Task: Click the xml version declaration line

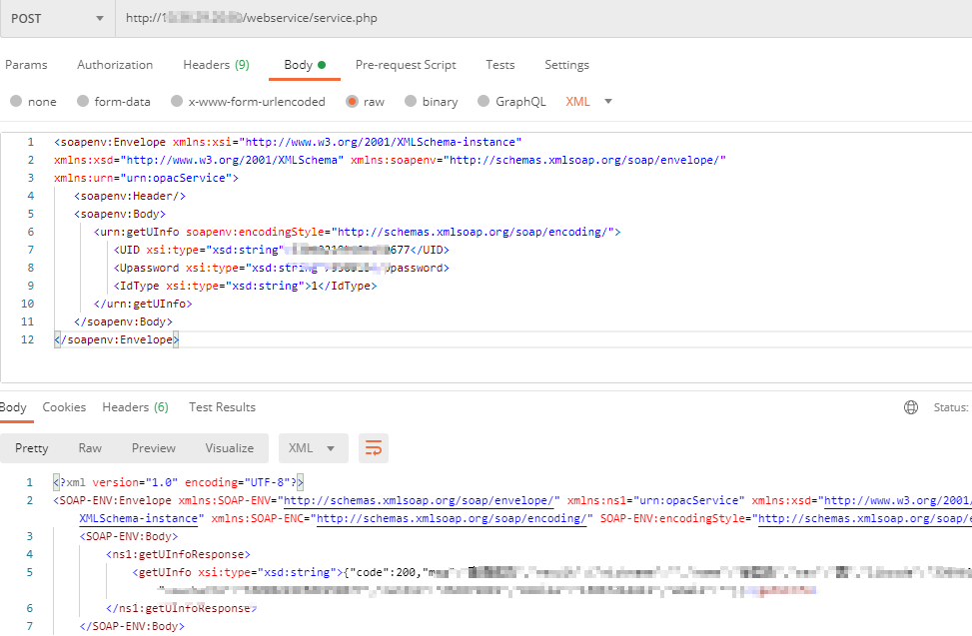Action: pyautogui.click(x=179, y=482)
